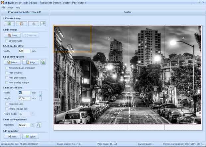
Task: Open the Round mode dropdown
Action: (32, 114)
